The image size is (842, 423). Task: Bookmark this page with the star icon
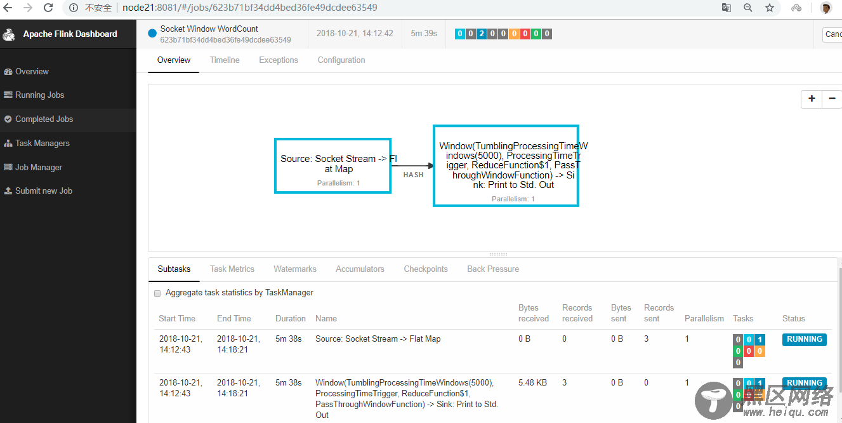tap(770, 8)
